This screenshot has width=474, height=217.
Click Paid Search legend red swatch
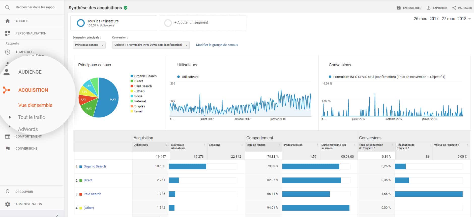(132, 86)
